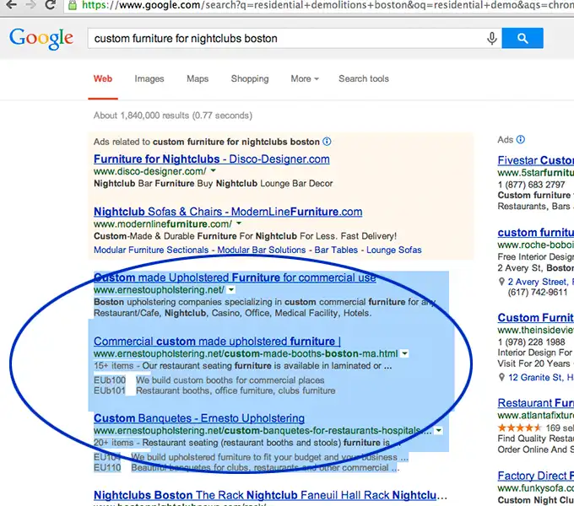Click EUb101 row text

point(214,390)
